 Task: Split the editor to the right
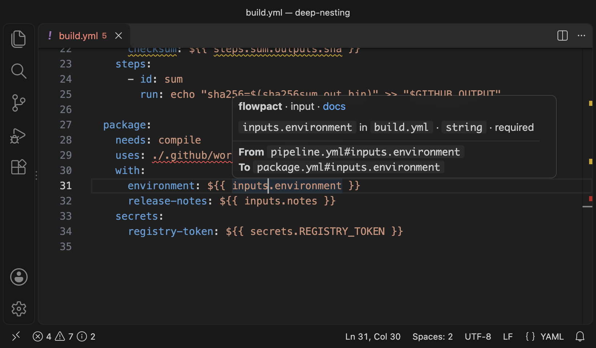[563, 36]
